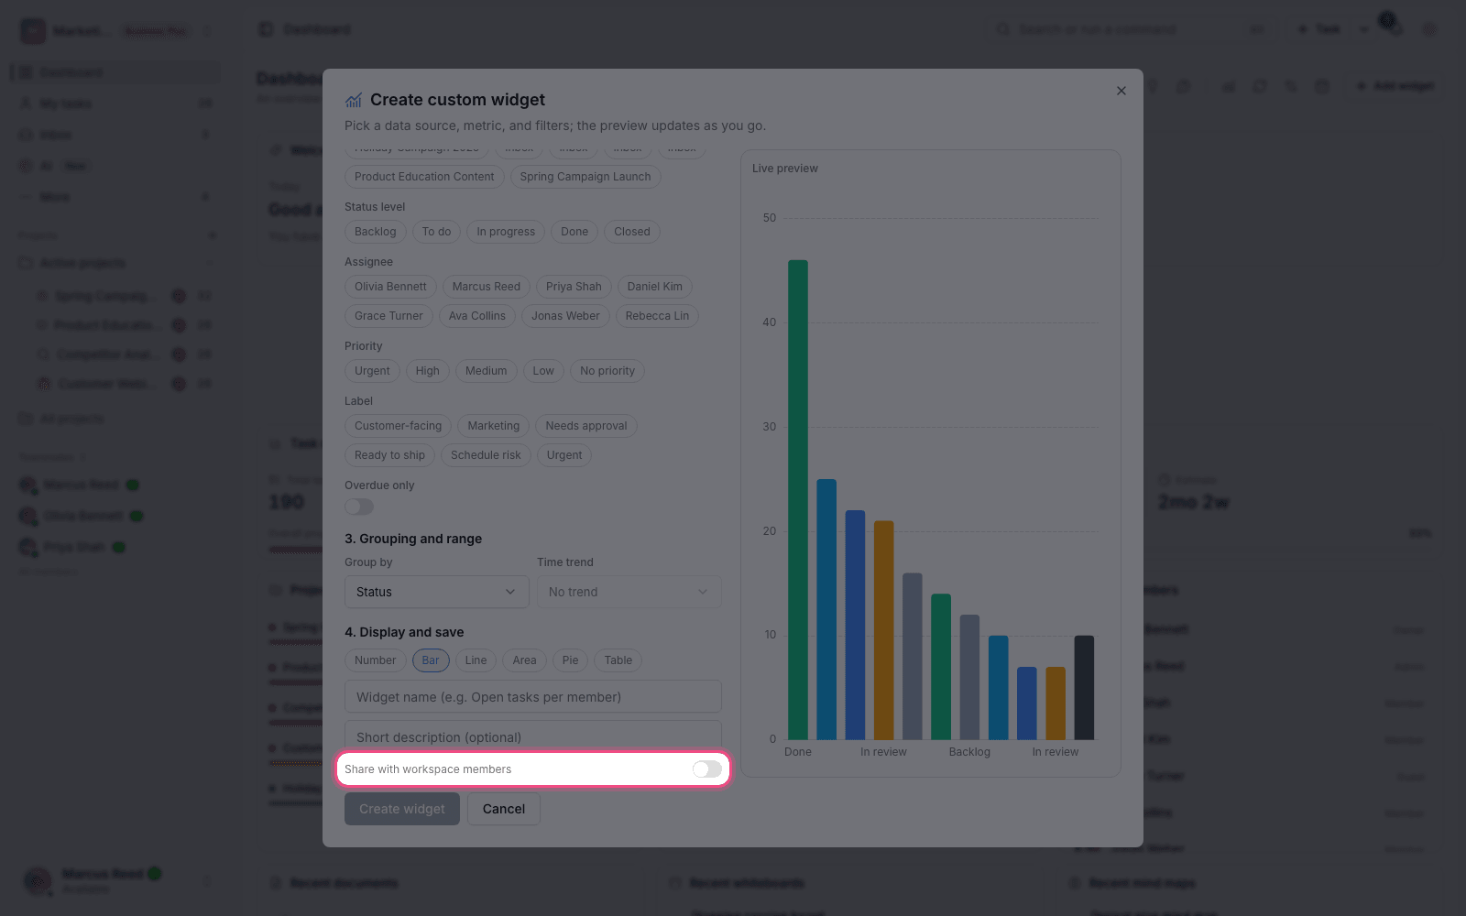Select the Number display type
Screen dimensions: 1466x916
(376, 660)
